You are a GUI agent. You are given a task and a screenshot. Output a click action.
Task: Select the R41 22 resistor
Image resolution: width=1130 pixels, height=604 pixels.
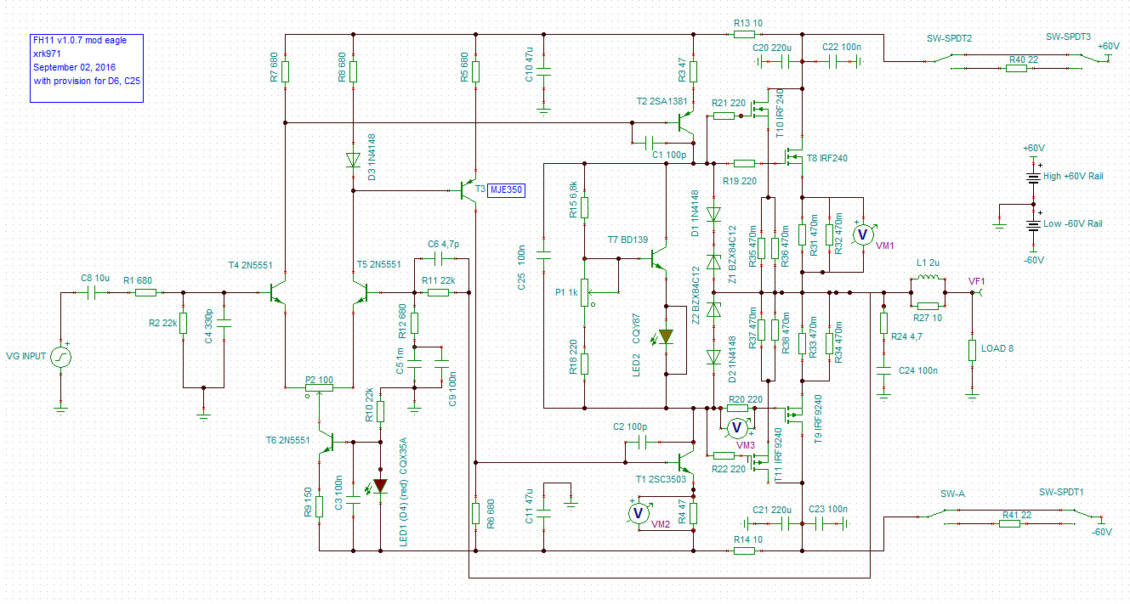pyautogui.click(x=1010, y=523)
